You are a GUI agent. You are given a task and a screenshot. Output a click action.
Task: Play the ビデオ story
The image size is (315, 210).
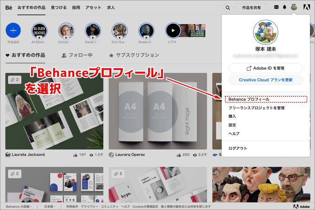click(x=173, y=30)
